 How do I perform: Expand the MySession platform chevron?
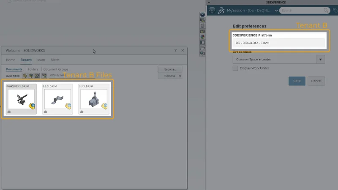(x=276, y=10)
